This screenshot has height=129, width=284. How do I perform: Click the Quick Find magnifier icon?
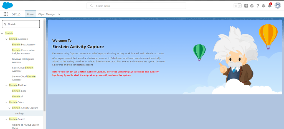pyautogui.click(x=5, y=24)
